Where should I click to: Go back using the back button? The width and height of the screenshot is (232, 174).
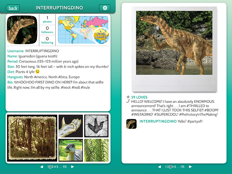coord(13,8)
